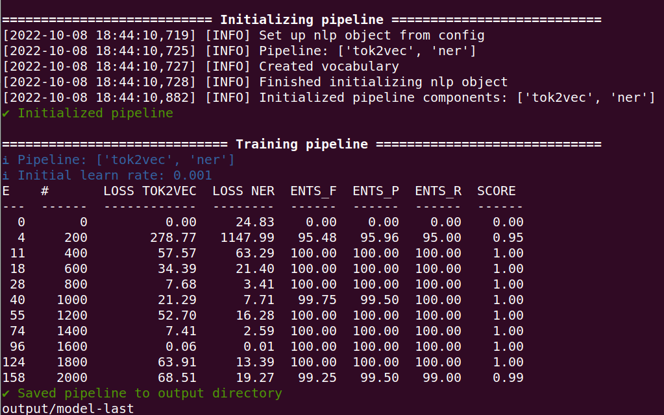The width and height of the screenshot is (664, 415).
Task: Click the output/model-last path text
Action: tap(68, 409)
